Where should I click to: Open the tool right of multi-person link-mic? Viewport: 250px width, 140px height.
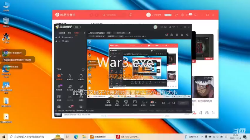pos(81,87)
